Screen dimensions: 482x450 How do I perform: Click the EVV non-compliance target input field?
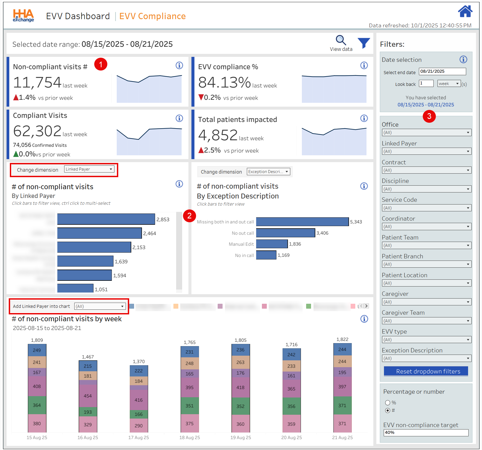(x=426, y=433)
